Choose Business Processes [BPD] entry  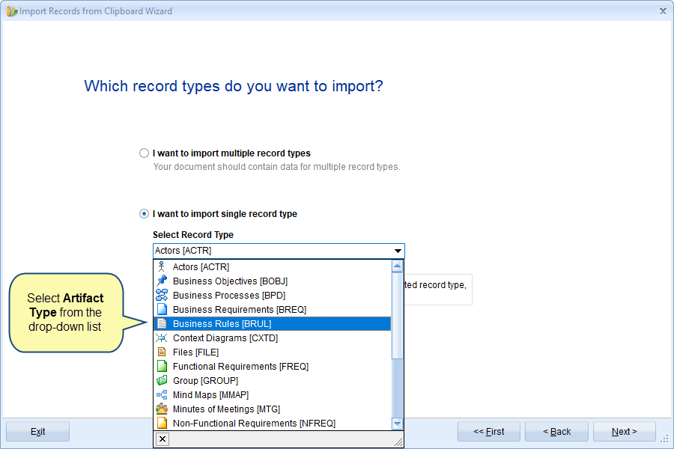point(273,295)
